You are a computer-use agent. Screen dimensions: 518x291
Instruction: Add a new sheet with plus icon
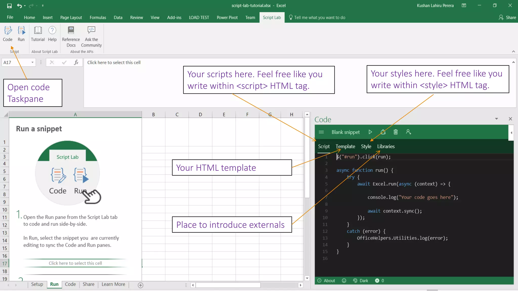tap(141, 285)
